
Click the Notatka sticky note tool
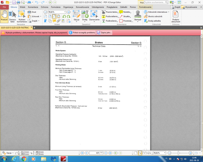click(125, 12)
